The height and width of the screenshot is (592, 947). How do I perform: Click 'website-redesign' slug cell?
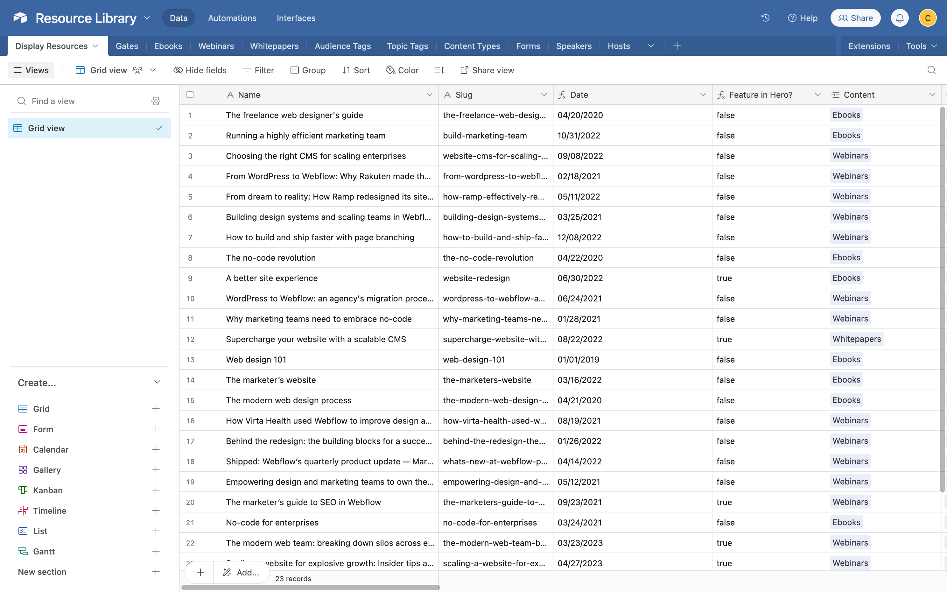tap(496, 278)
